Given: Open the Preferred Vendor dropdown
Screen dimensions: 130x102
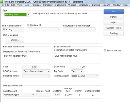Looking at the screenshot, I should click(48, 76).
